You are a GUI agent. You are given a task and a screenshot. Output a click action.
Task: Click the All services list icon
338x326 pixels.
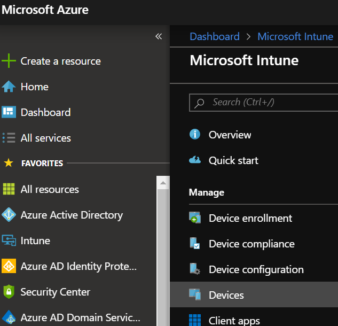point(9,138)
